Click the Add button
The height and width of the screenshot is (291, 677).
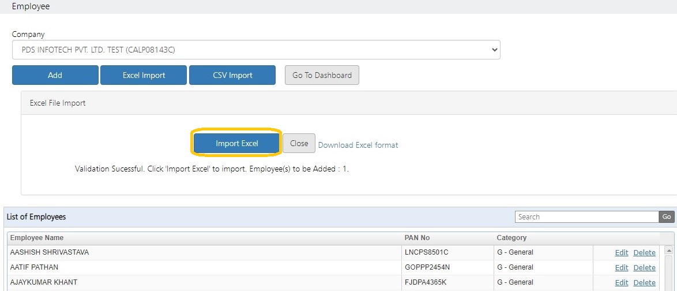[x=55, y=75]
